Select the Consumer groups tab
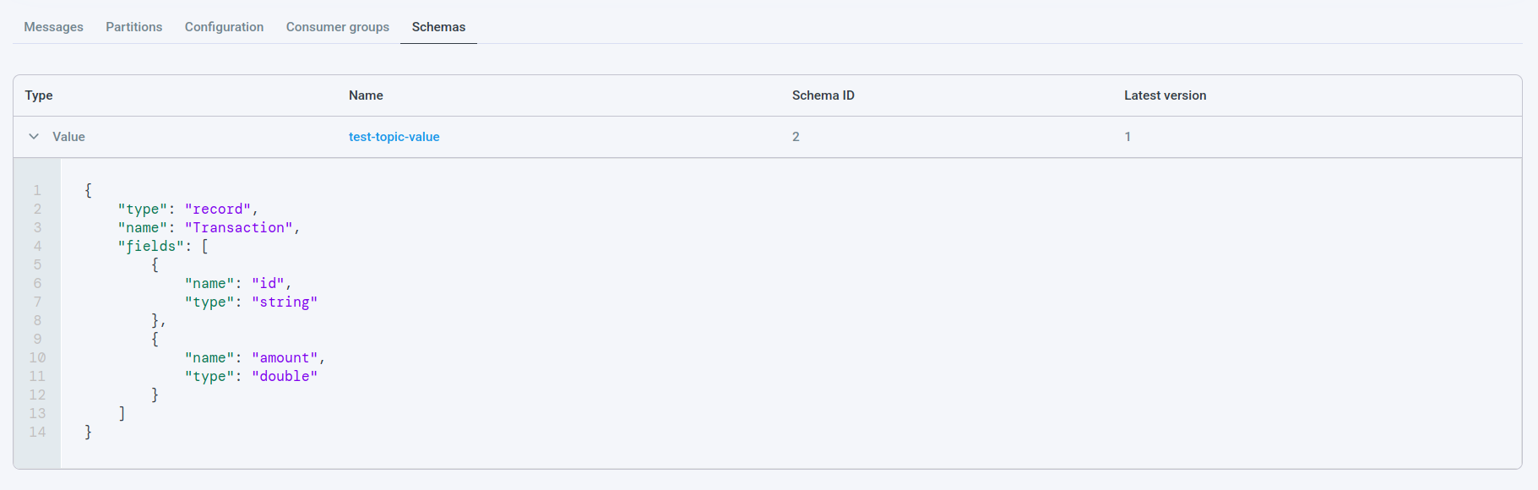This screenshot has width=1538, height=490. pos(337,27)
